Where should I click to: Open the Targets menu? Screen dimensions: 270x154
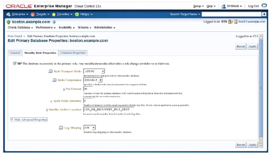pyautogui.click(x=42, y=14)
